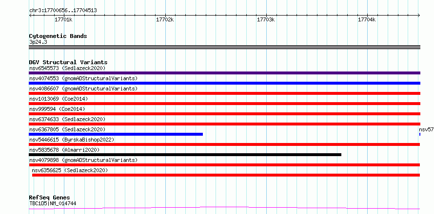Click the DGV Structural Variants track title
This screenshot has width=434, height=214.
pyautogui.click(x=68, y=62)
